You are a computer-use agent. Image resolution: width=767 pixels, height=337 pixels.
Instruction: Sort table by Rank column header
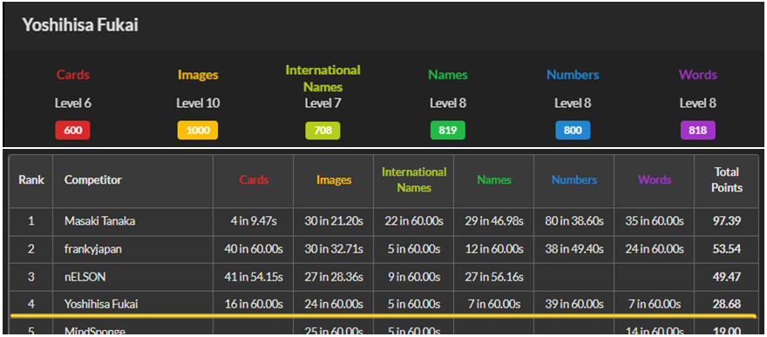click(x=31, y=179)
